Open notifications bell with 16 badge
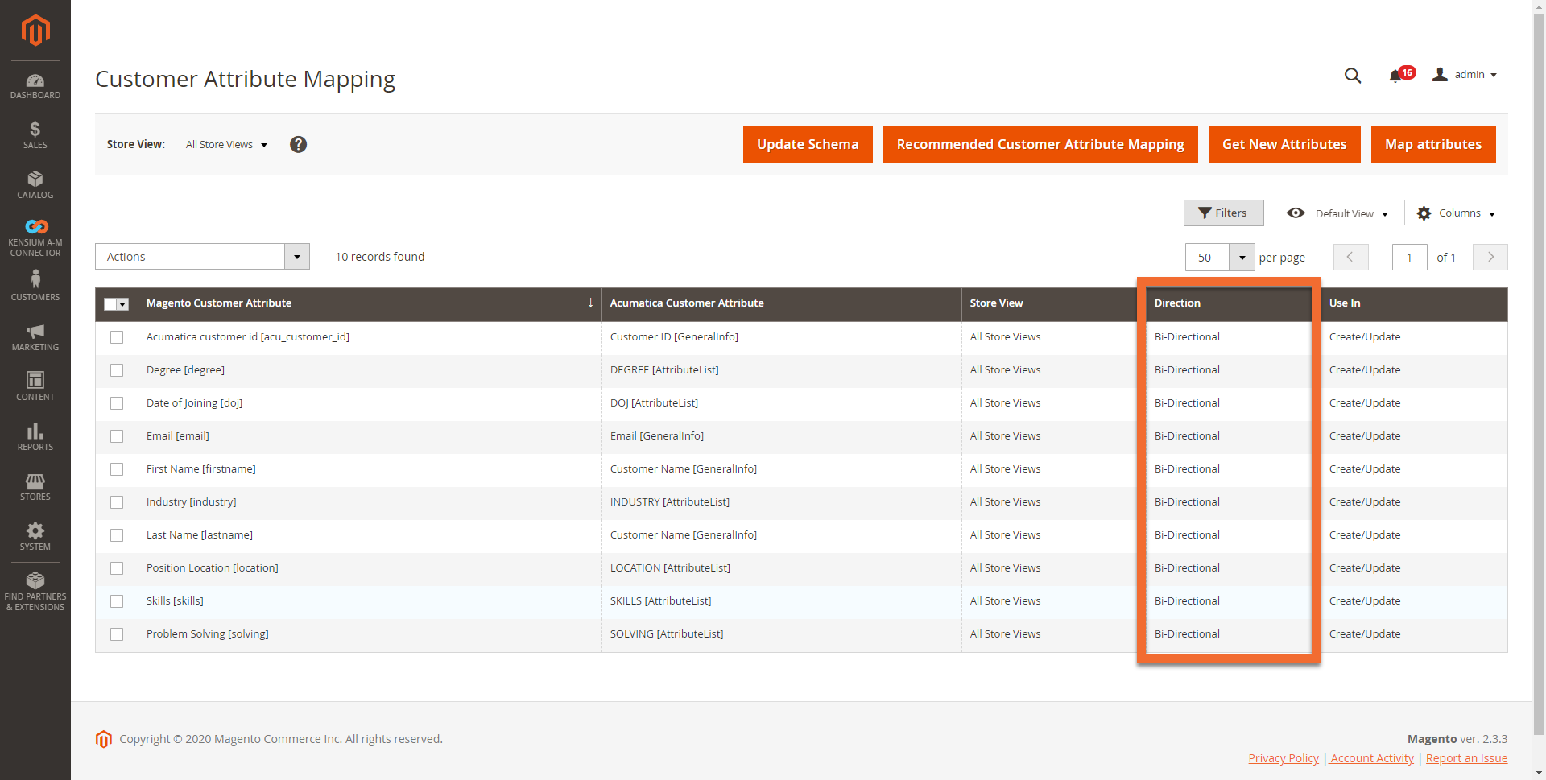Viewport: 1546px width, 780px height. [x=1400, y=75]
